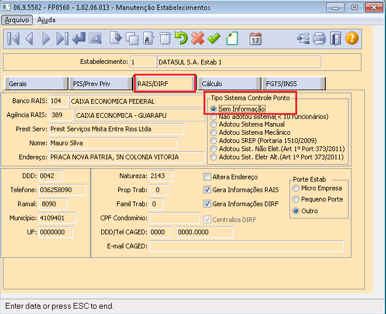Exit using the door icon
This screenshot has width=386, height=314.
(x=336, y=39)
